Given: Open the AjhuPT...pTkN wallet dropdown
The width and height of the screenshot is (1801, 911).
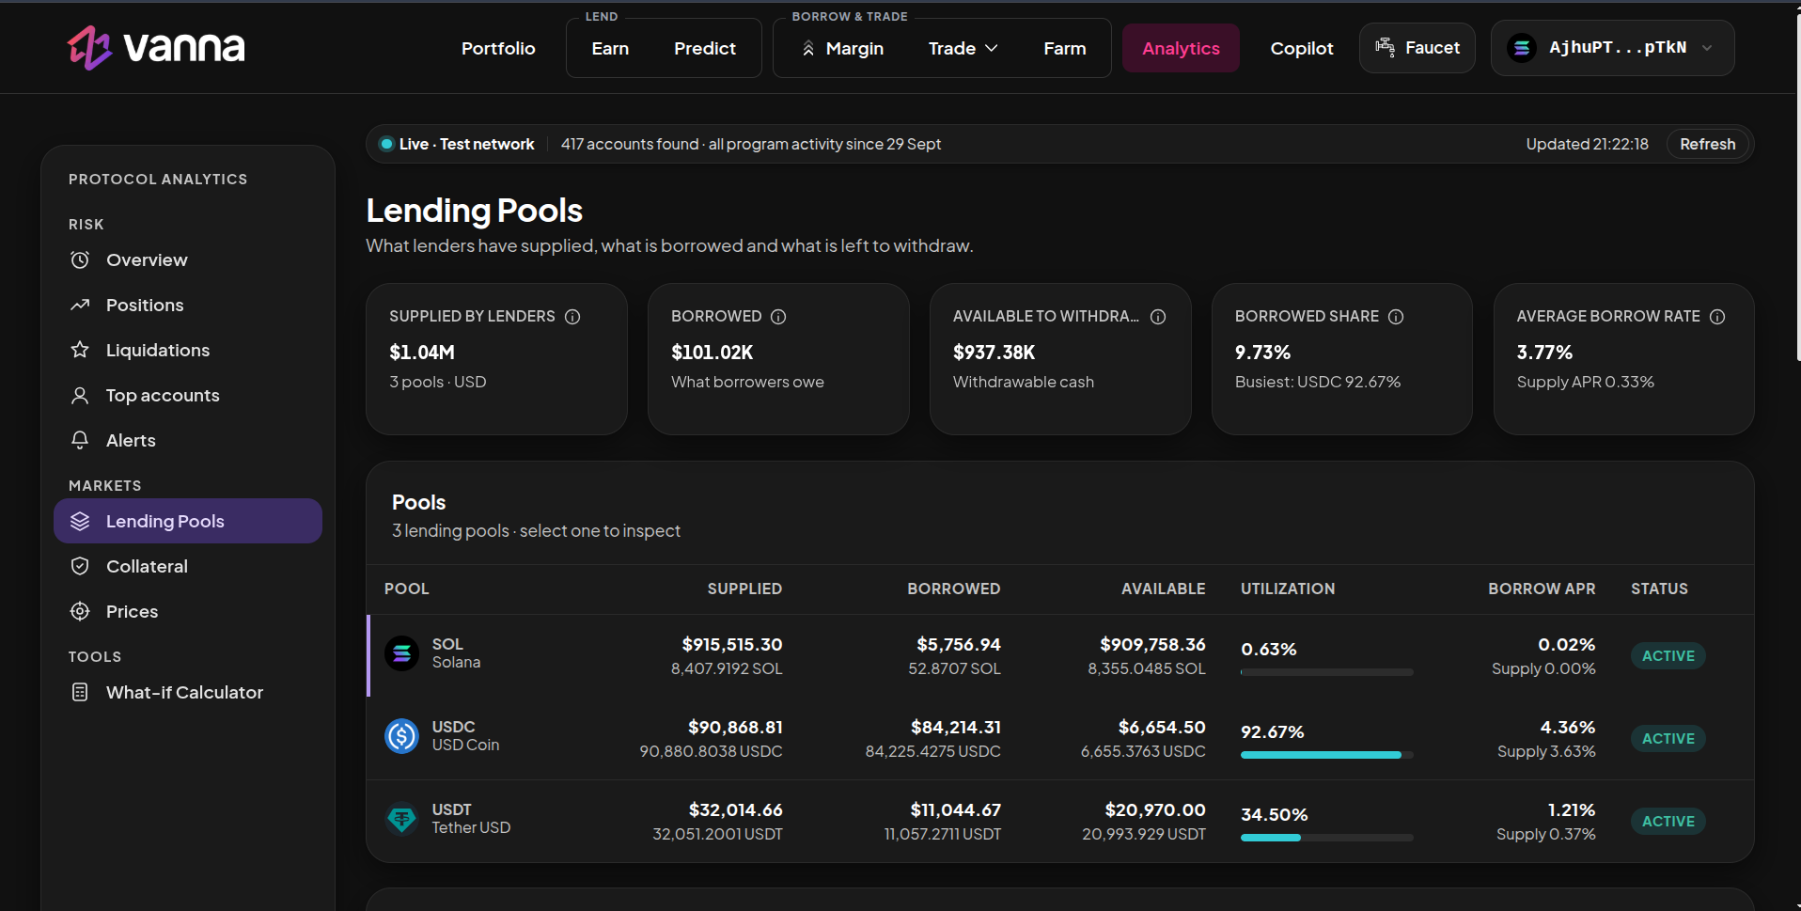Looking at the screenshot, I should 1612,48.
